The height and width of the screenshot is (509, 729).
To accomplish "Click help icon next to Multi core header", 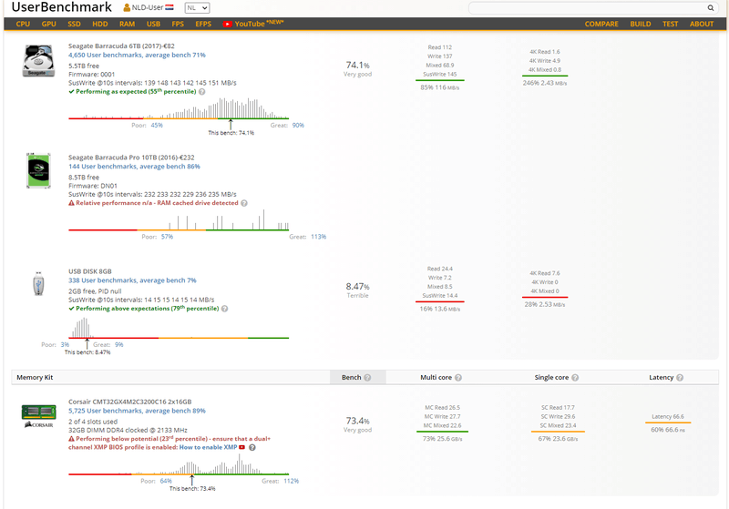I will pyautogui.click(x=458, y=378).
